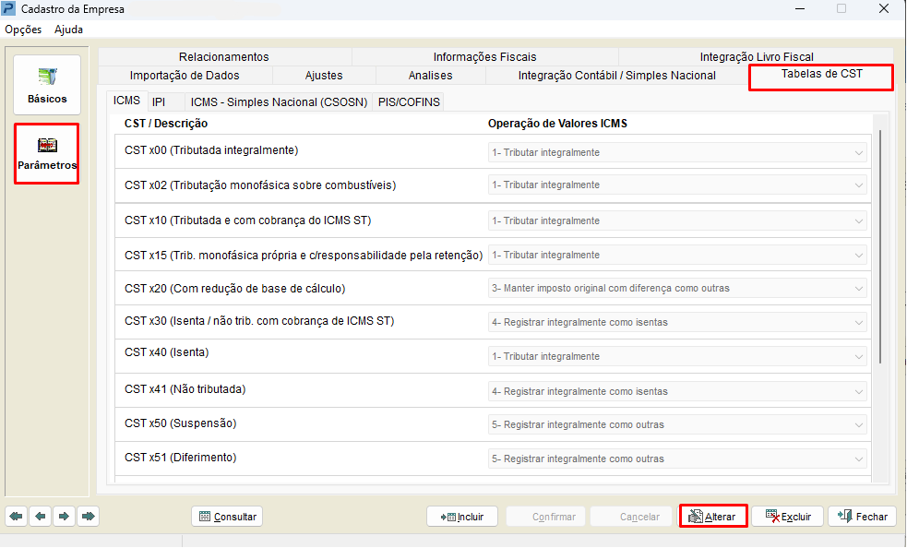The width and height of the screenshot is (907, 548).
Task: Open the Ajuda menu
Action: click(68, 30)
